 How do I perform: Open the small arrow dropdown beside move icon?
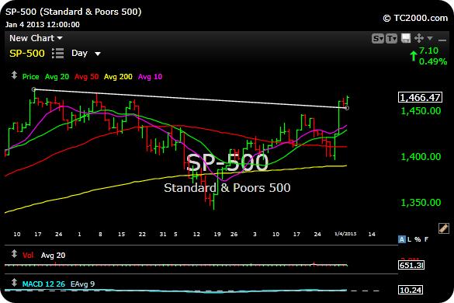point(430,38)
